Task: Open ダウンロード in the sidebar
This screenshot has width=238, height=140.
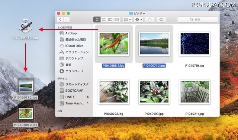Action: click(x=74, y=71)
